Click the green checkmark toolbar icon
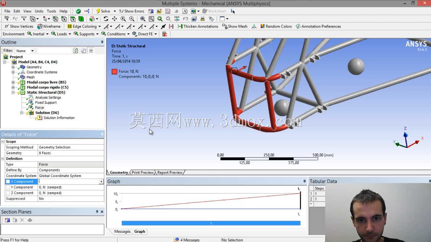The height and width of the screenshot is (242, 431). [x=78, y=11]
